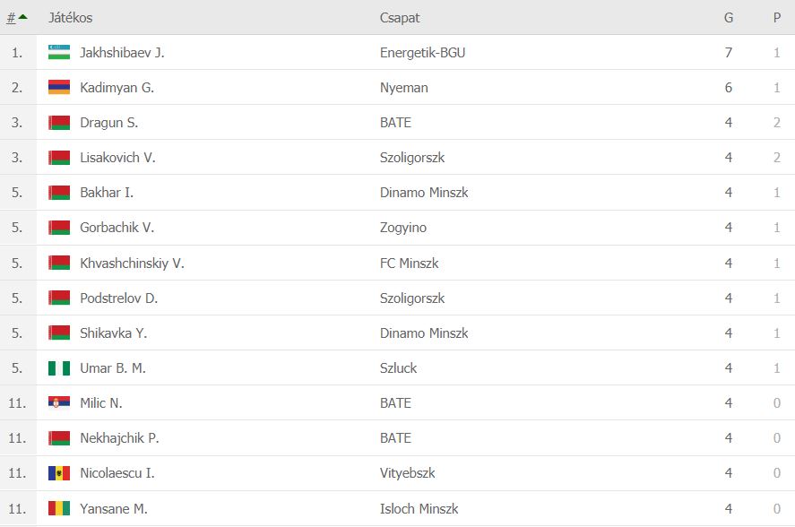Click Guinea flag beside Yansane M.
Viewport: 795px width, 527px height.
click(x=59, y=509)
